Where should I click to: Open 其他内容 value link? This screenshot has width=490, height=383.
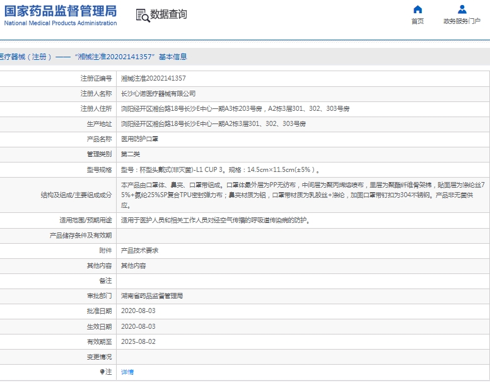[x=134, y=266]
